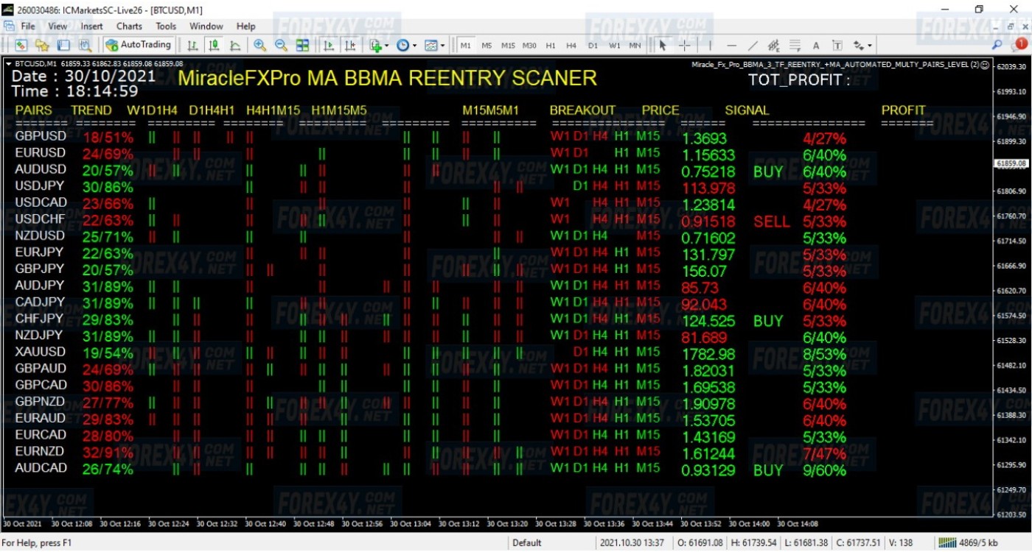Select the M15 timeframe button
The height and width of the screenshot is (552, 1032).
pyautogui.click(x=508, y=45)
